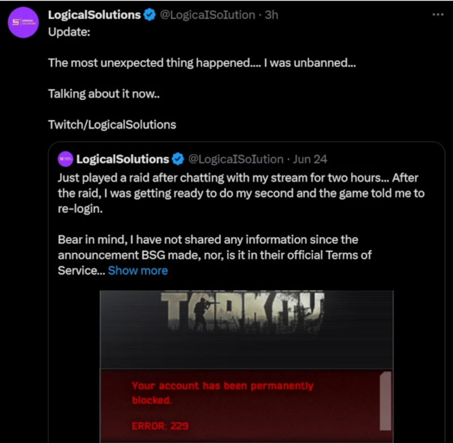Open the Tarkov logo in the attached image
453x443 pixels.
(x=242, y=311)
